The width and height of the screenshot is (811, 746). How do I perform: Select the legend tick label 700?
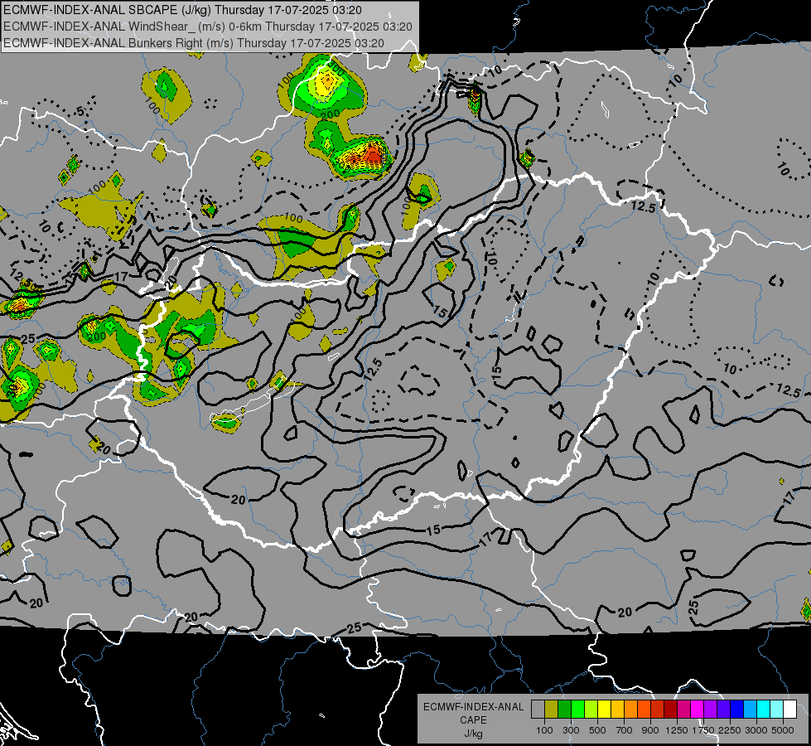click(x=625, y=730)
